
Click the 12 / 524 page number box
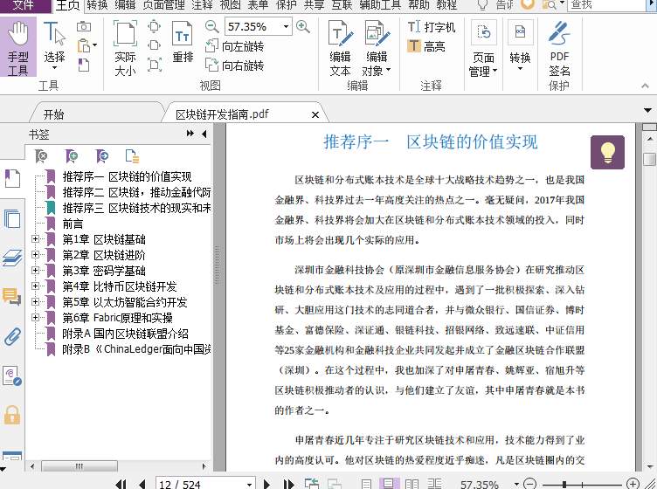pyautogui.click(x=201, y=485)
